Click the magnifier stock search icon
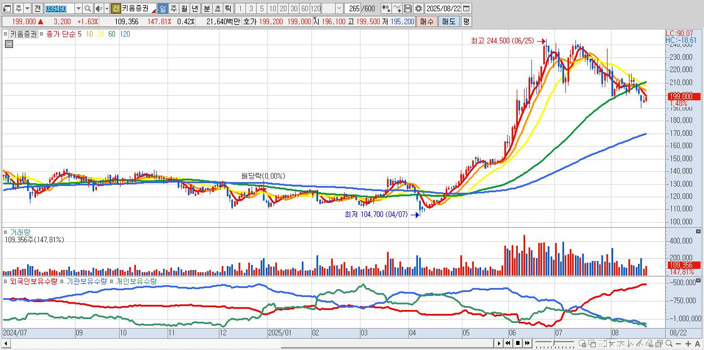 click(88, 8)
